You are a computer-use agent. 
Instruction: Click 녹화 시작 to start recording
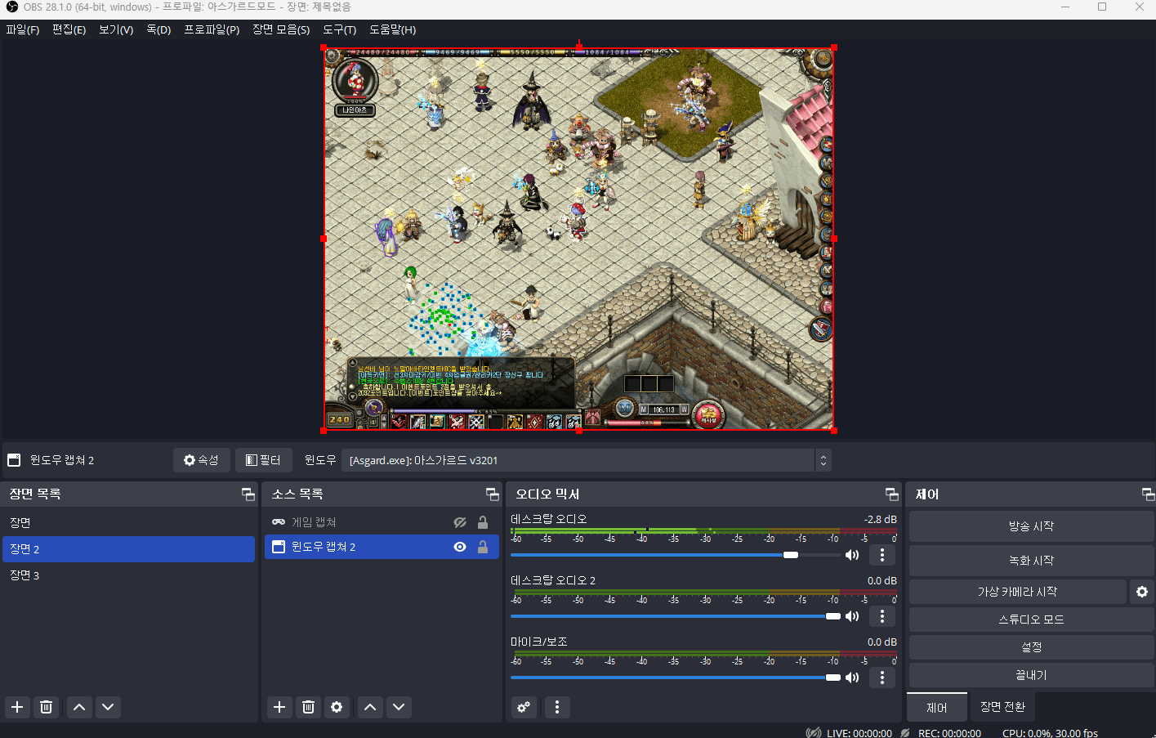[1031, 561]
